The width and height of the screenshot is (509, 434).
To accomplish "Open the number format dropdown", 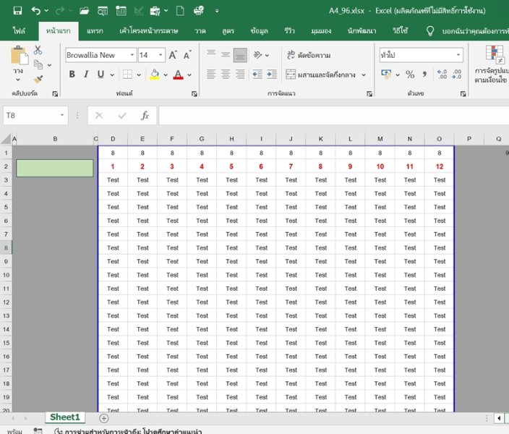I will pos(458,55).
